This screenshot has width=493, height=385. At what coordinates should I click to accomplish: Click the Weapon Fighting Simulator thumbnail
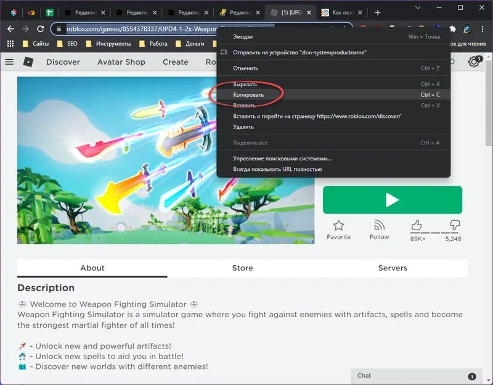coord(166,160)
